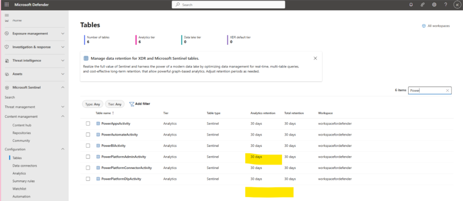Open the help question mark icon
The height and width of the screenshot is (201, 463).
click(446, 5)
